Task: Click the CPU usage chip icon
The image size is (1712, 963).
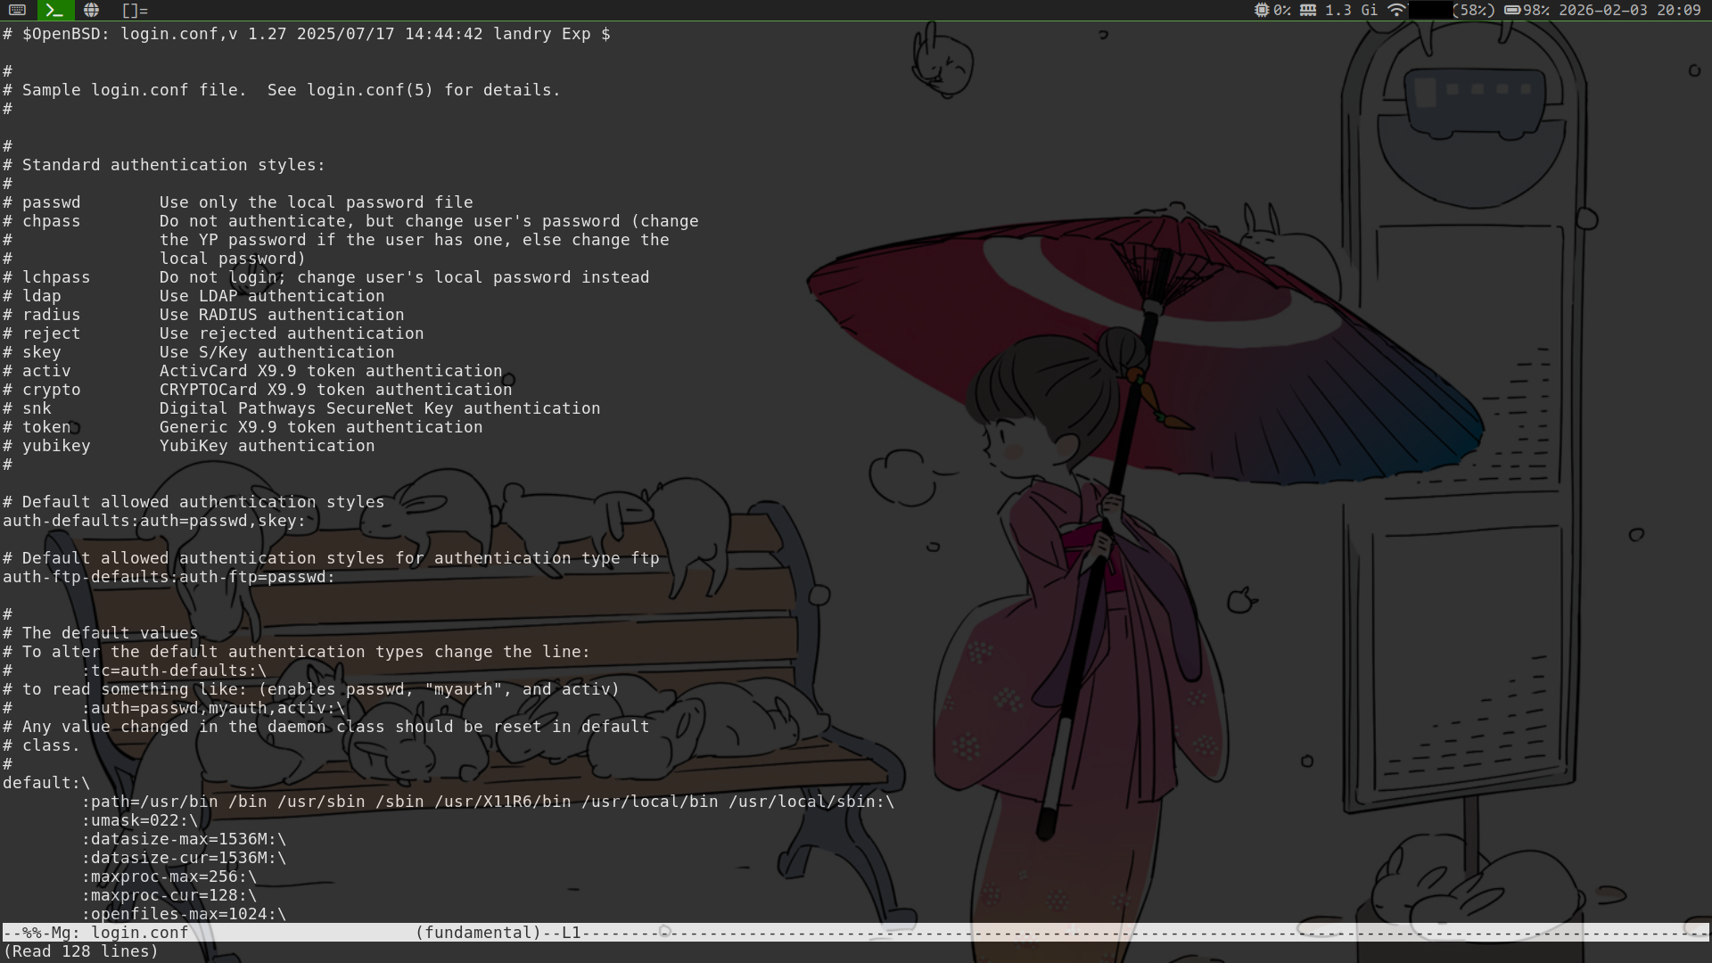Action: 1261,10
